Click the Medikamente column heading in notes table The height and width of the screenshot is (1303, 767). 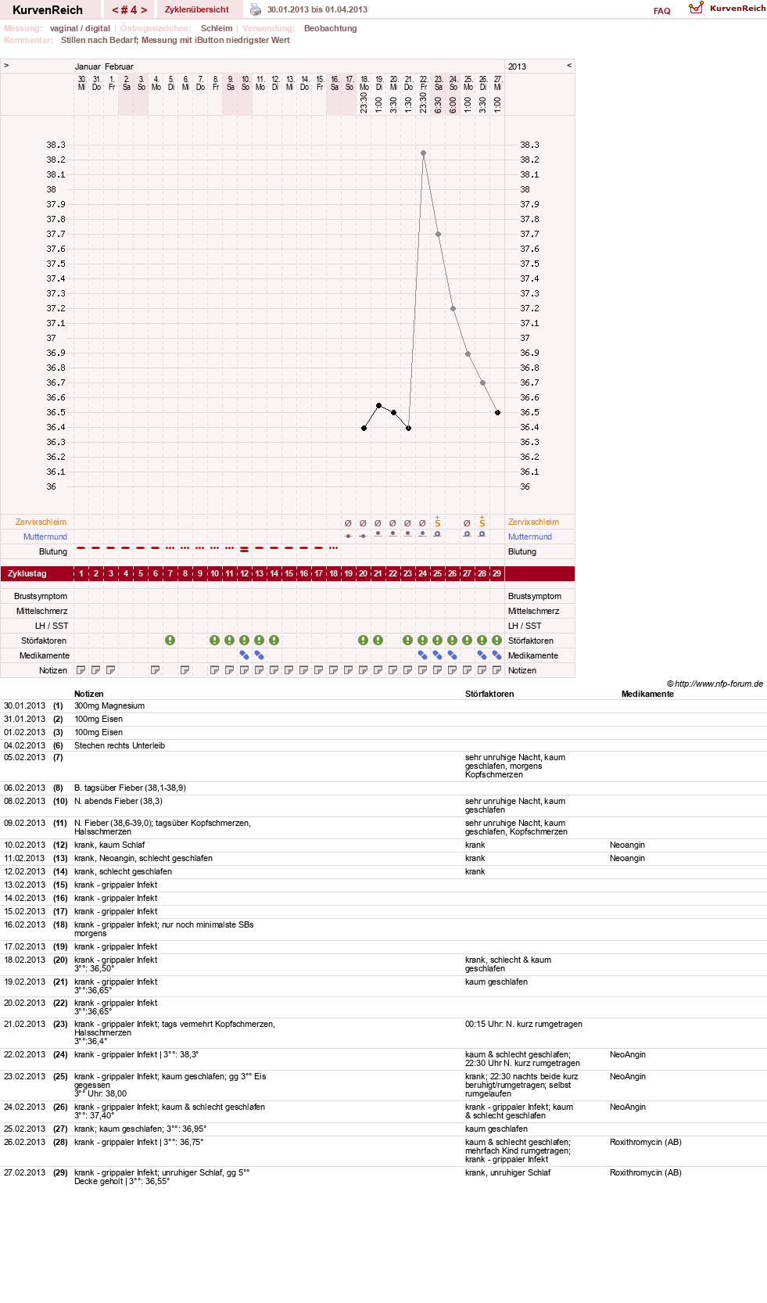click(x=647, y=694)
